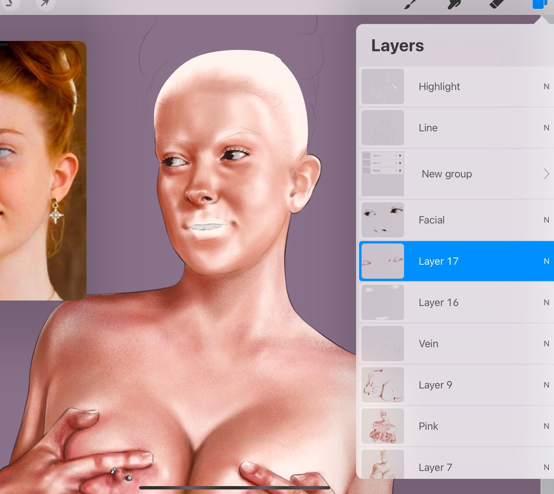This screenshot has width=554, height=494.
Task: Tap the Highlight layer thumbnail
Action: (382, 86)
